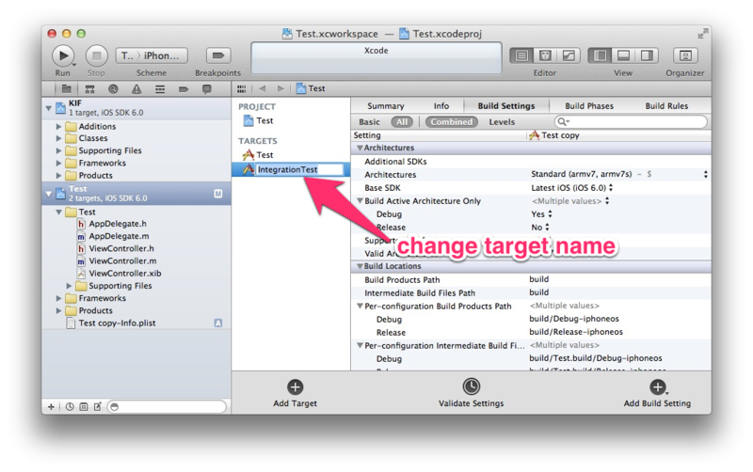This screenshot has height=472, width=753.
Task: Open Release No value popup
Action: pyautogui.click(x=547, y=228)
